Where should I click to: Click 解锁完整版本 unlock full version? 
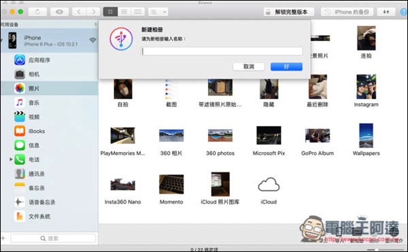(289, 12)
